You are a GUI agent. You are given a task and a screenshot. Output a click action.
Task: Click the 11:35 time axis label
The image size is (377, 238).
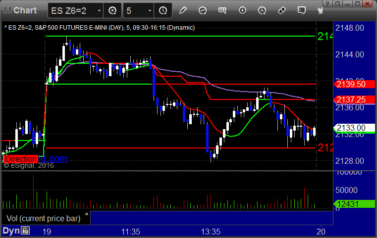click(131, 232)
